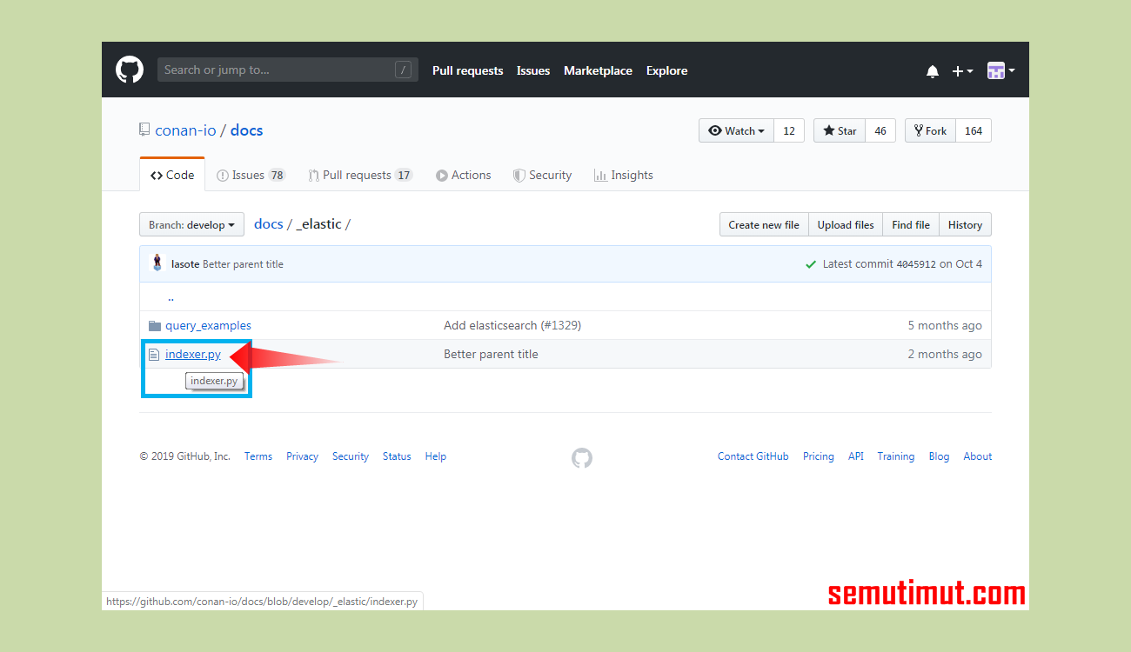Switch to the Security tab
The image size is (1131, 652).
[542, 175]
